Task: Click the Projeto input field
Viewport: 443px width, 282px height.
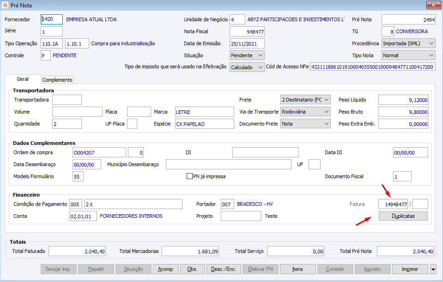Action: point(241,216)
